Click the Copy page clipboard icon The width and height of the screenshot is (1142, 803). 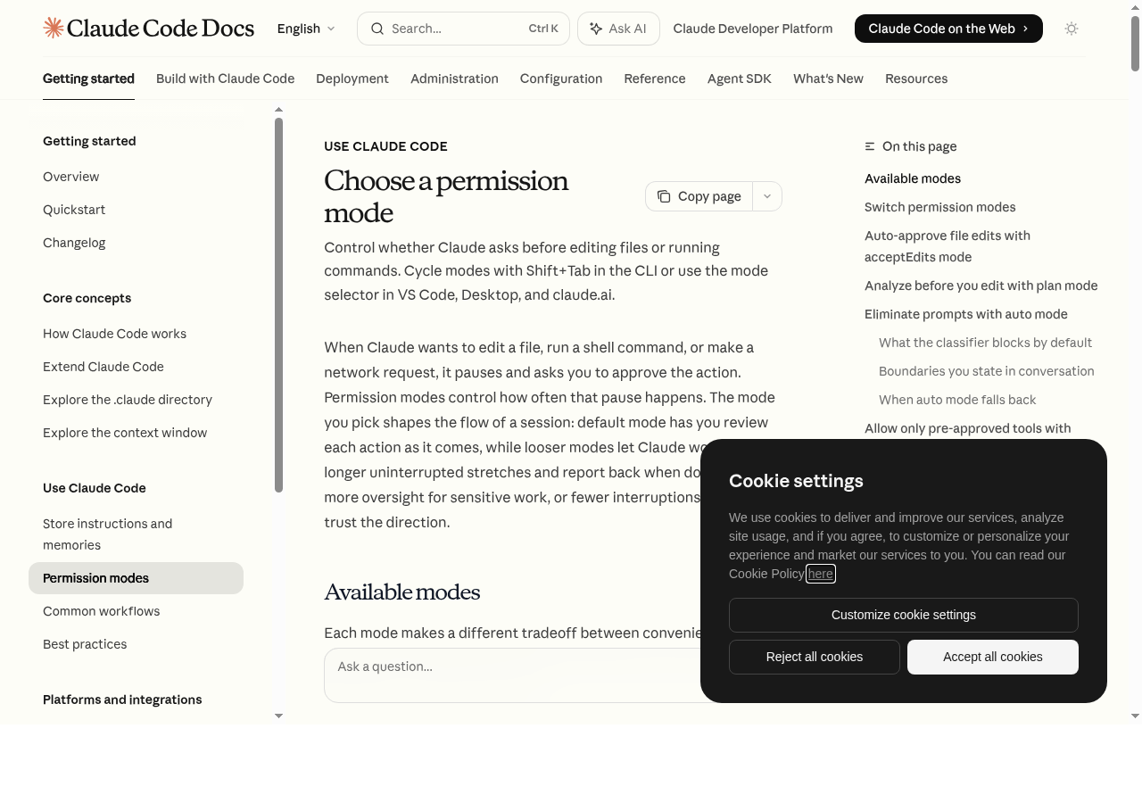[664, 195]
